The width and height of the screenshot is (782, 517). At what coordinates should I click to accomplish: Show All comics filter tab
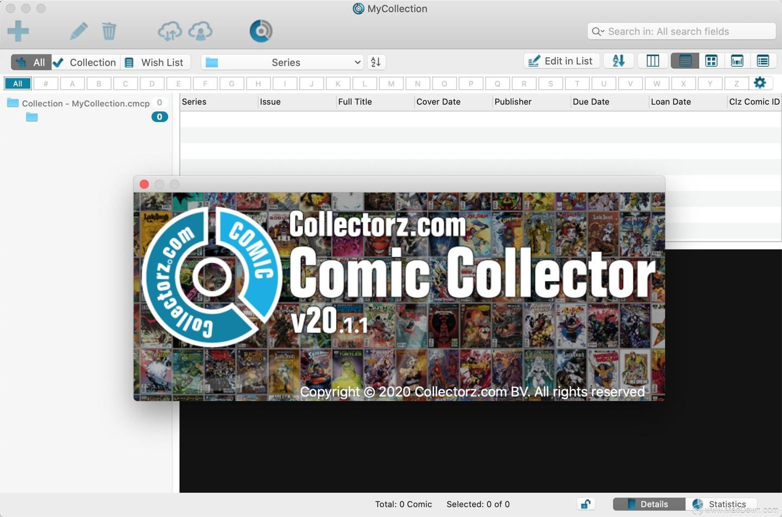(31, 62)
